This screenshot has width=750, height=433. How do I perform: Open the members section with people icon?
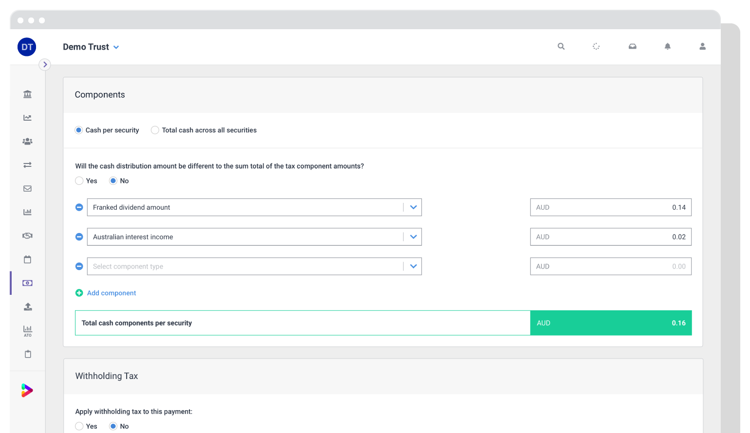pyautogui.click(x=27, y=141)
